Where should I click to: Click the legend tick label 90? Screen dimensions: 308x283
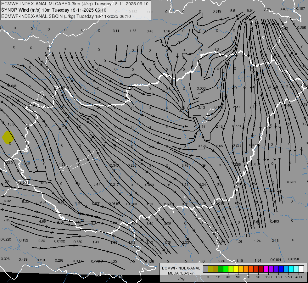(x=258, y=277)
